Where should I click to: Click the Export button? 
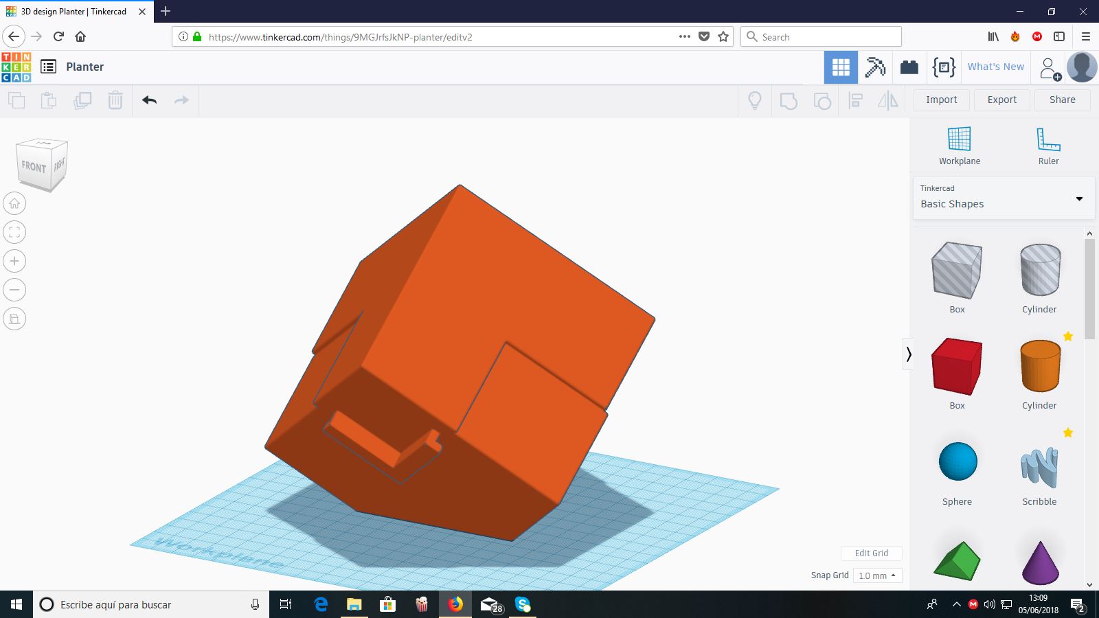(x=1001, y=100)
